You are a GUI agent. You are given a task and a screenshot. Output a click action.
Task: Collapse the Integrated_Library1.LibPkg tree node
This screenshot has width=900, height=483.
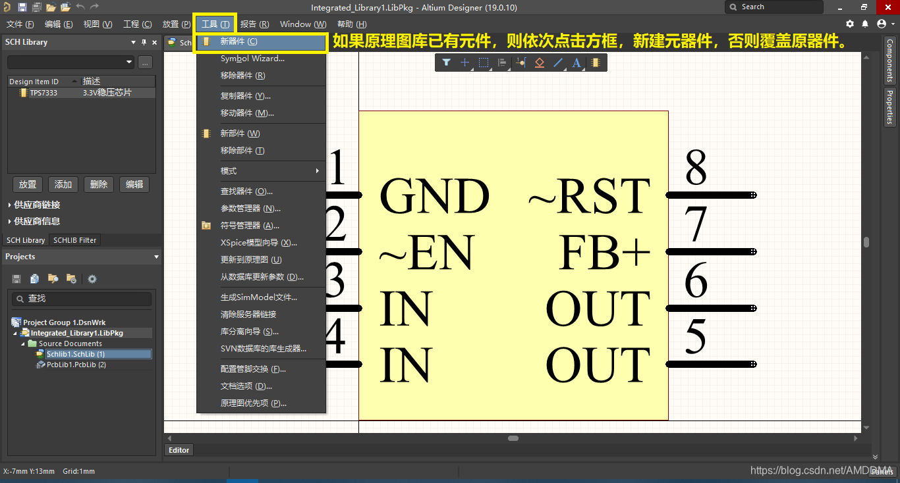[x=15, y=333]
